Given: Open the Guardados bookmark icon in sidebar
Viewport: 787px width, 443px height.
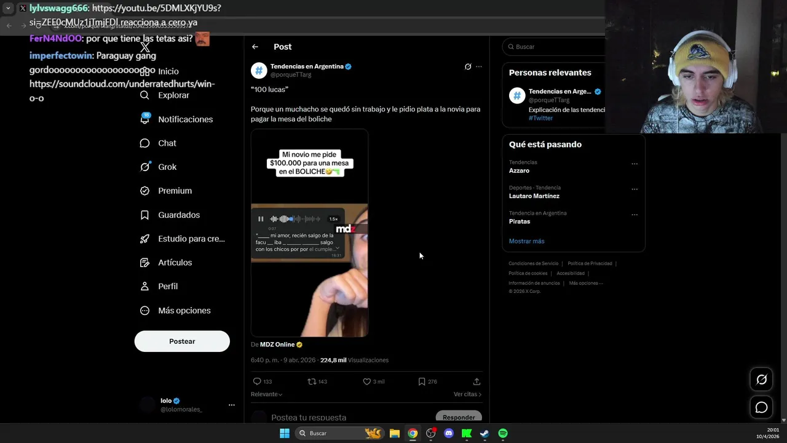Looking at the screenshot, I should [144, 215].
